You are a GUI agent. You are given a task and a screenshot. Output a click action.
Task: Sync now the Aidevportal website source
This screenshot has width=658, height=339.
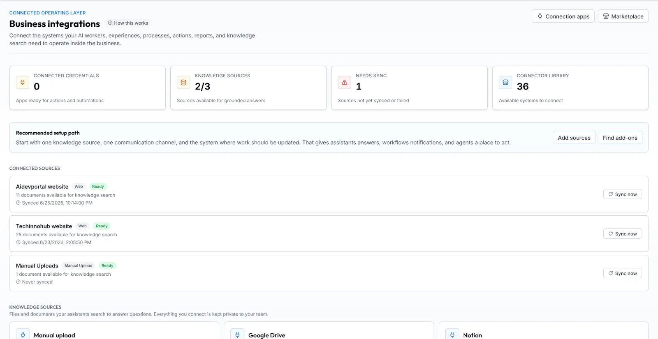click(622, 194)
